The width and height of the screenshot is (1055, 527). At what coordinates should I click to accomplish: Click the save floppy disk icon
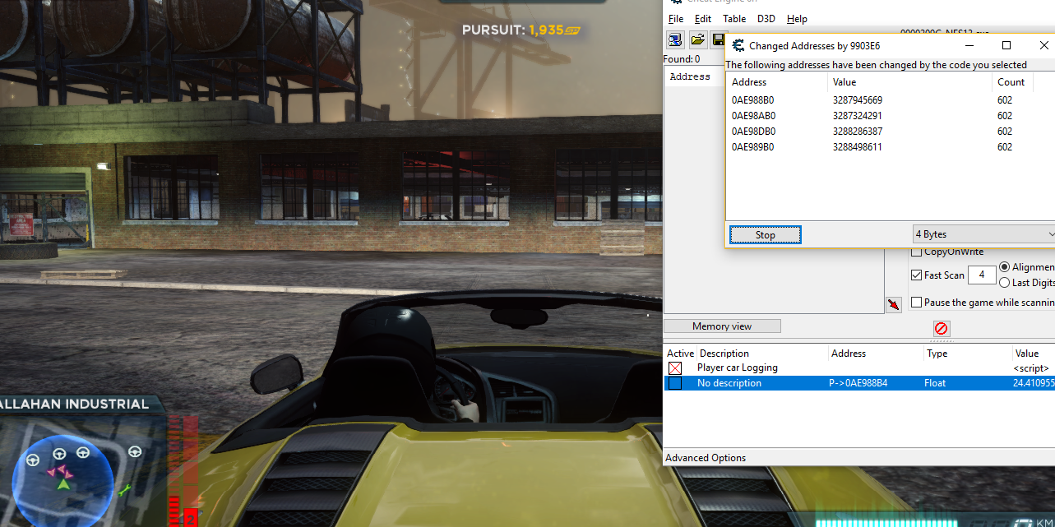pos(718,39)
